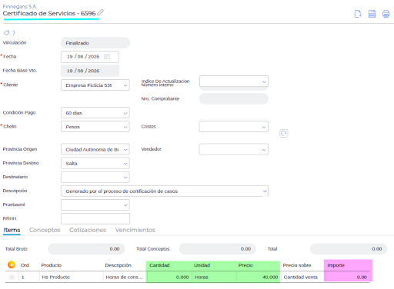The image size is (394, 289).
Task: Click the Total value field
Action: pos(349,249)
